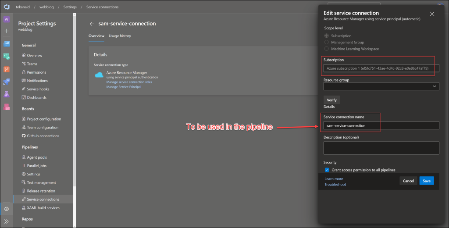Expand the left navigation with chevrons icon
This screenshot has width=449, height=228.
[x=7, y=221]
